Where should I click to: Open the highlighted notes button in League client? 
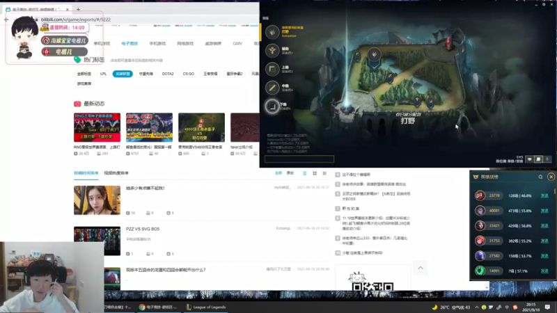point(538,159)
